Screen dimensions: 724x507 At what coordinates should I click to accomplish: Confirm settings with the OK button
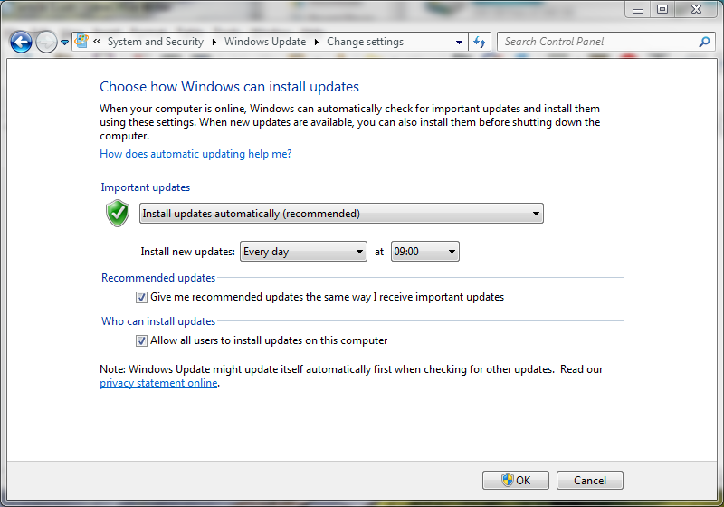click(516, 480)
